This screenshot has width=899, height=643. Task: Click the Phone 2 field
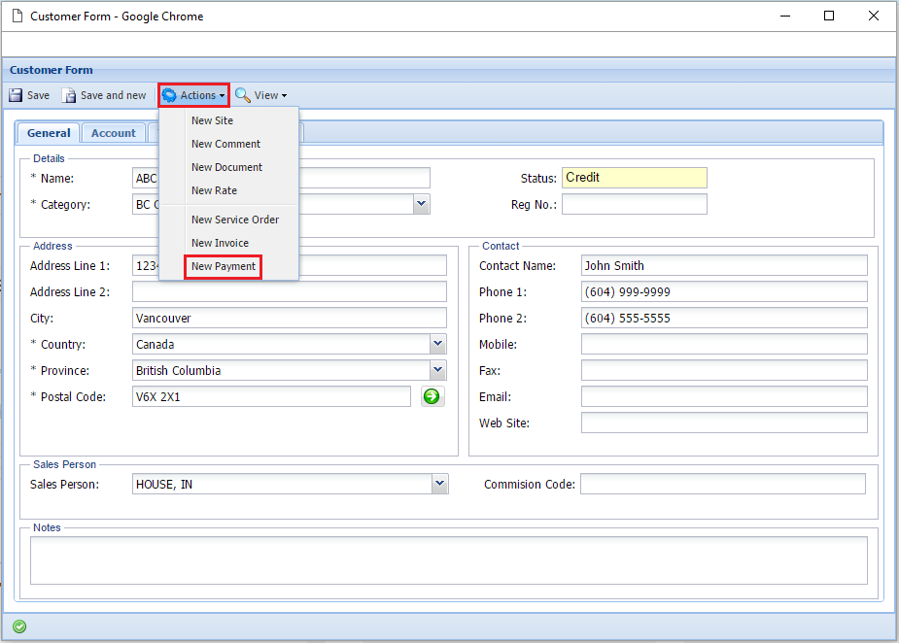click(x=724, y=318)
